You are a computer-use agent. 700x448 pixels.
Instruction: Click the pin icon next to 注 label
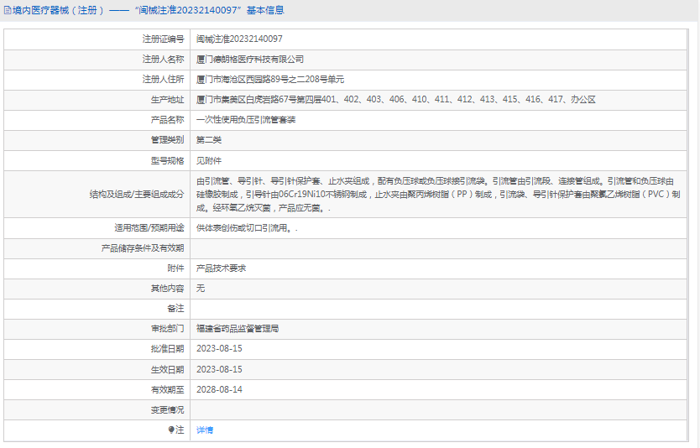171,430
